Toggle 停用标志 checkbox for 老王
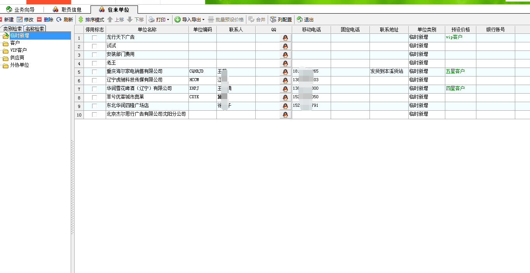 pos(94,63)
